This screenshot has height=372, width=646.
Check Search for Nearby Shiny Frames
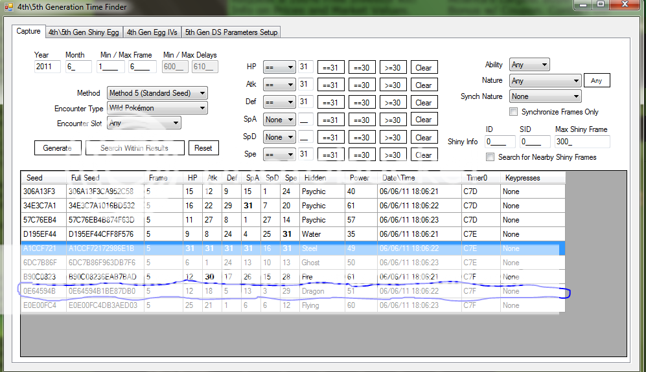pos(490,157)
